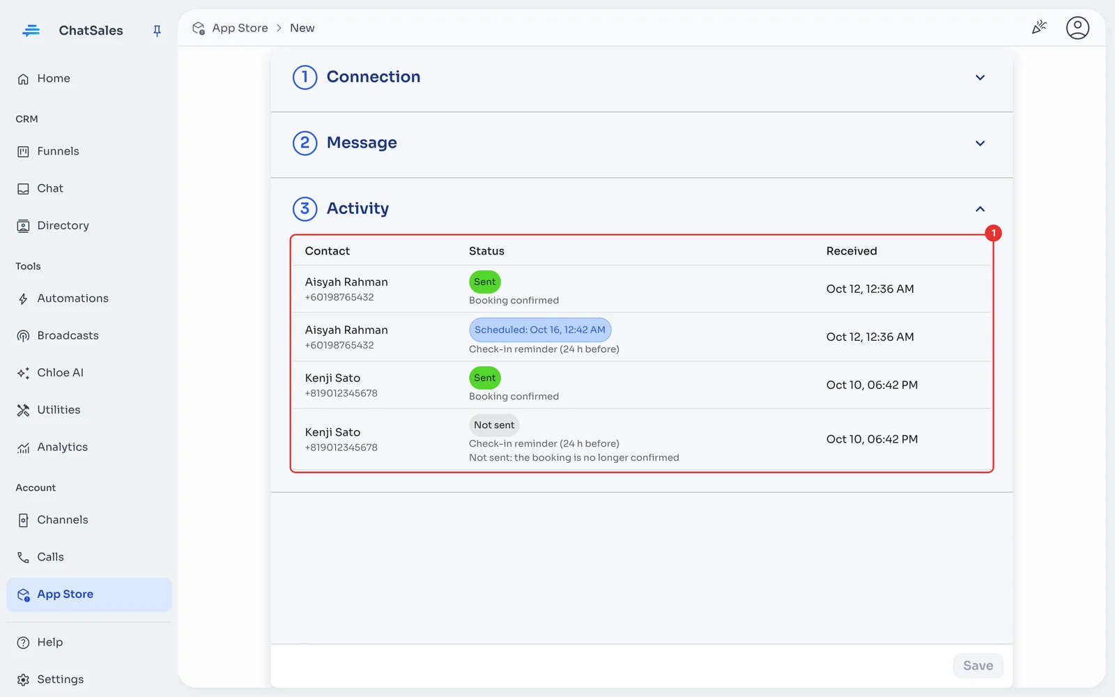This screenshot has width=1115, height=697.
Task: Select Directory in the sidebar
Action: (x=89, y=225)
